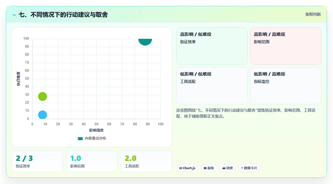Click the 执行难度 y-axis title
Image resolution: width=333 pixels, height=184 pixels.
click(18, 79)
